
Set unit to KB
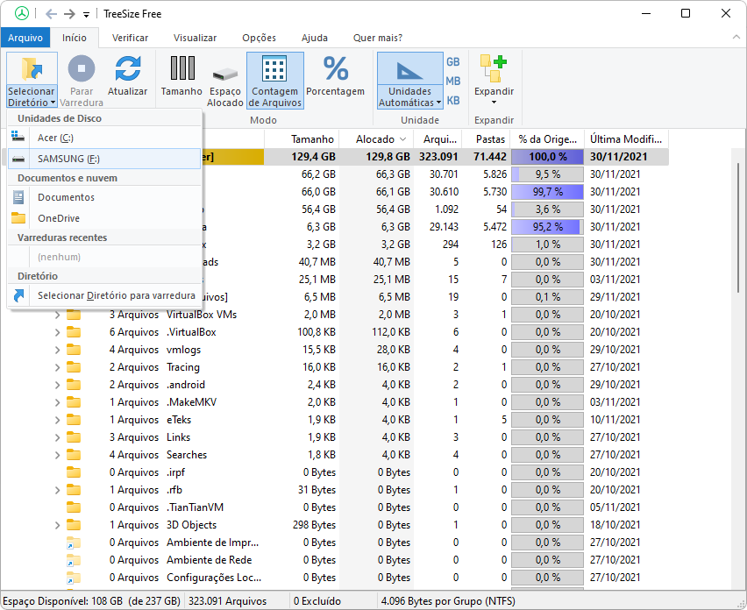(x=453, y=101)
